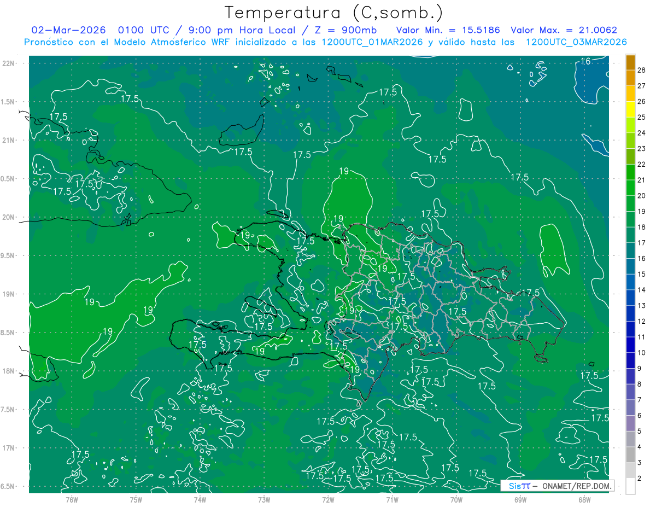Viewport: 656px width, 507px height.
Task: Click the "Temperatura (C,somb.)" title
Action: (334, 13)
